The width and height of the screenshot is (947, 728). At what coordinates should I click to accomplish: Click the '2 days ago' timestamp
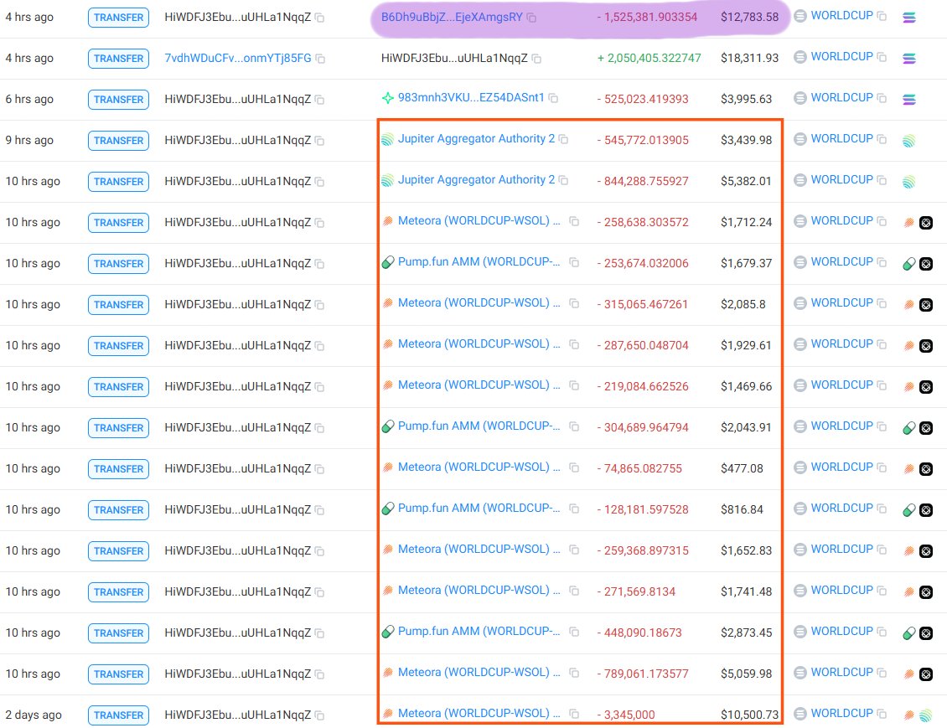pyautogui.click(x=34, y=715)
